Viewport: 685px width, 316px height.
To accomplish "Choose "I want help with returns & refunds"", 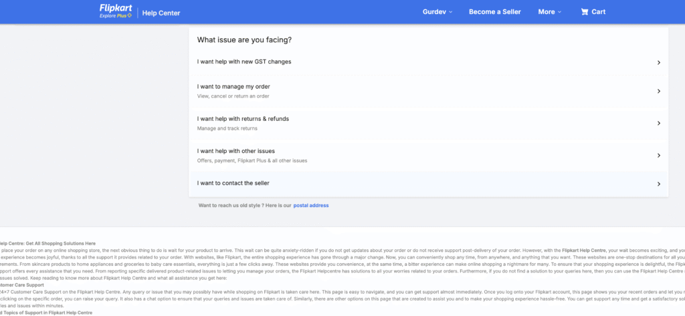I will (243, 119).
